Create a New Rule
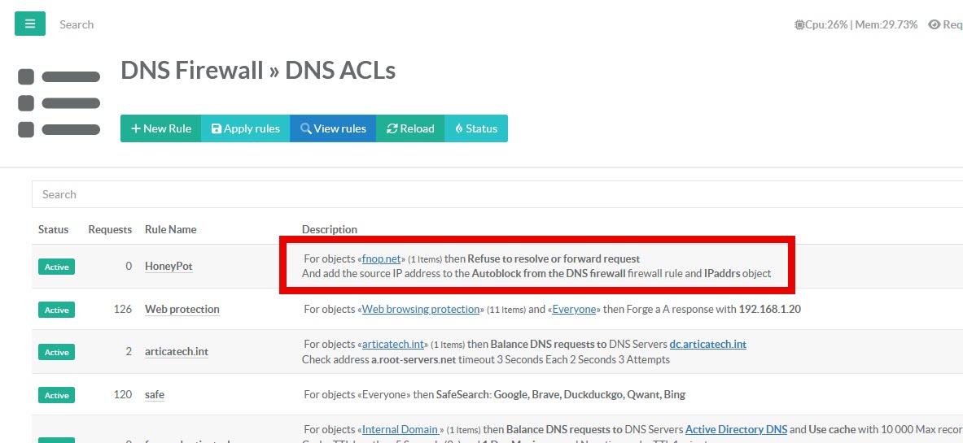This screenshot has height=443, width=963. click(160, 128)
